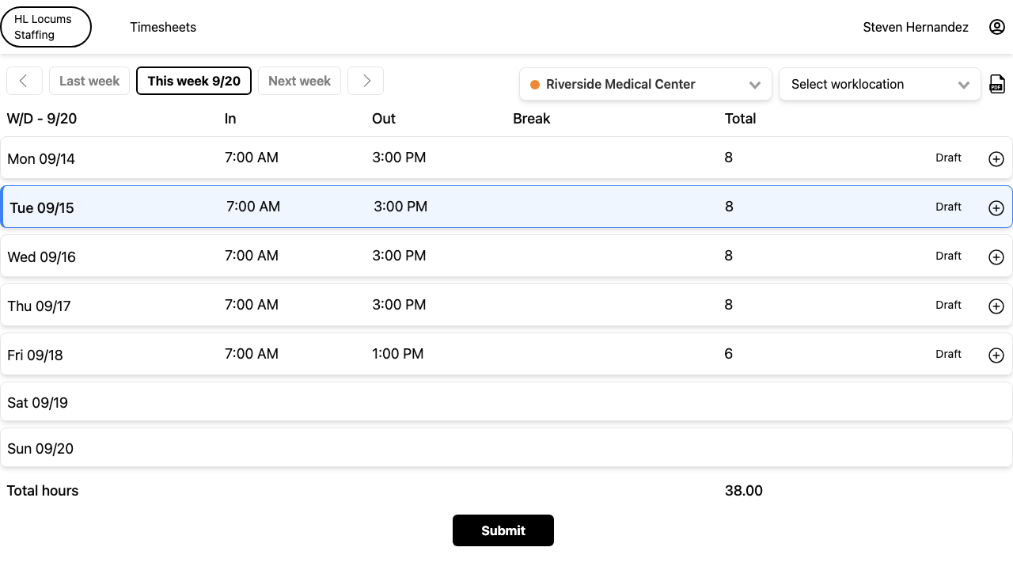Image resolution: width=1013 pixels, height=570 pixels.
Task: Go to following week with right arrow
Action: click(366, 81)
